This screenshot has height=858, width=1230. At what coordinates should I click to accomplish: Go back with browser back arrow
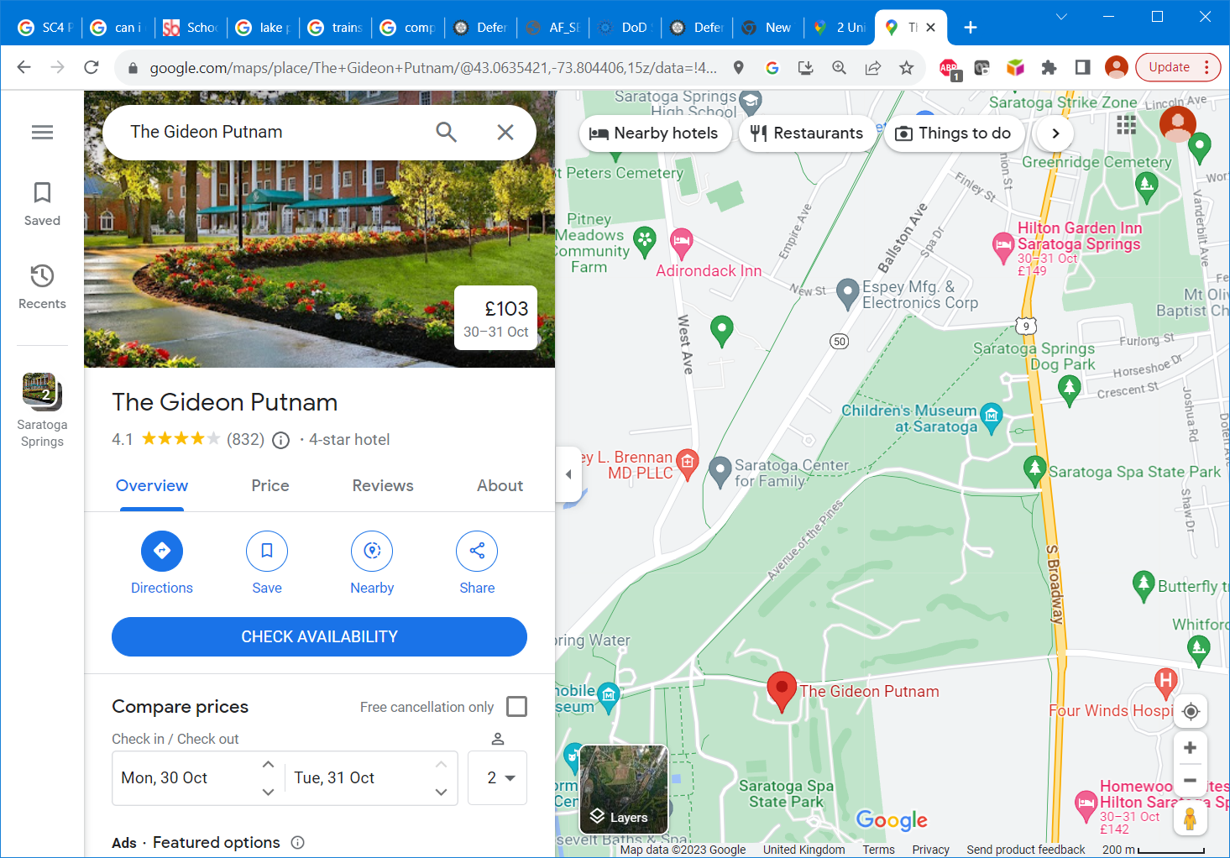coord(24,67)
